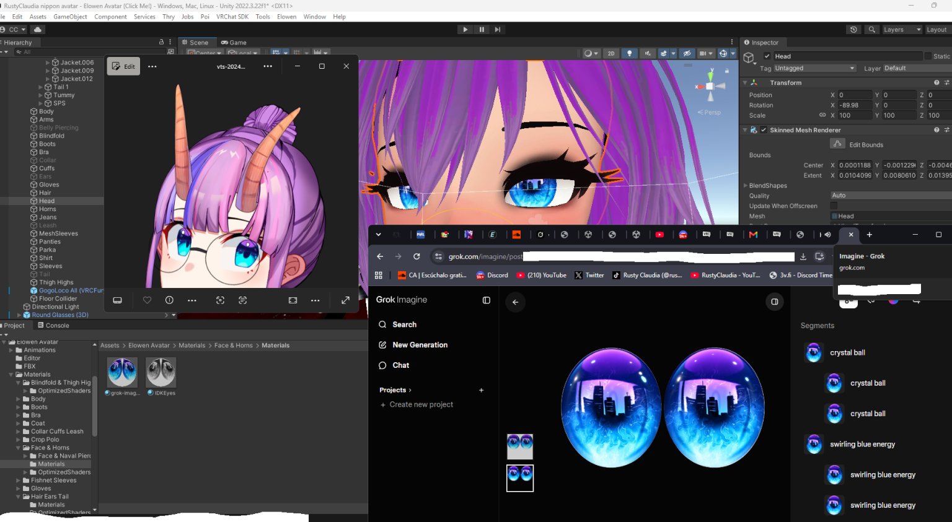Open Twitter bookmark in Chrome
Screen dimensions: 952x522
(x=589, y=276)
